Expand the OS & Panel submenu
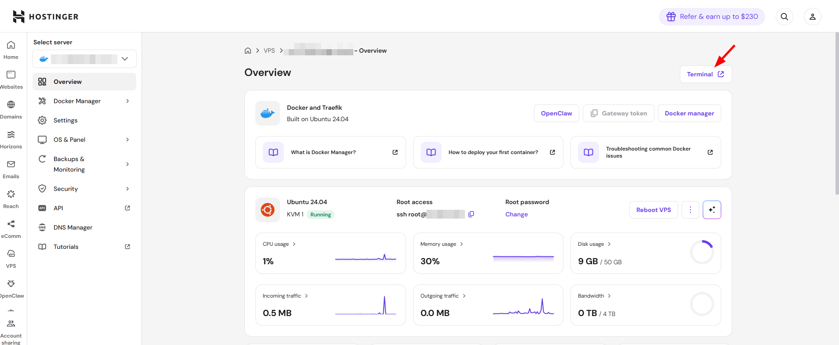Screen dimensions: 839x345 127,140
